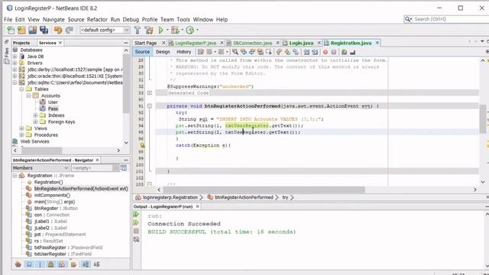
Task: Click the Undo arrow in main toolbar
Action: (x=58, y=30)
